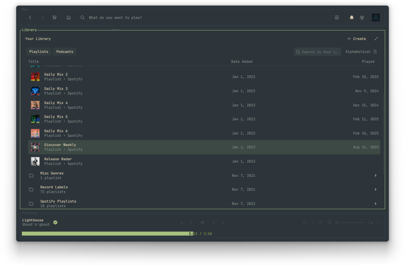
Task: Focus the Search in Your Library field
Action: (x=317, y=52)
